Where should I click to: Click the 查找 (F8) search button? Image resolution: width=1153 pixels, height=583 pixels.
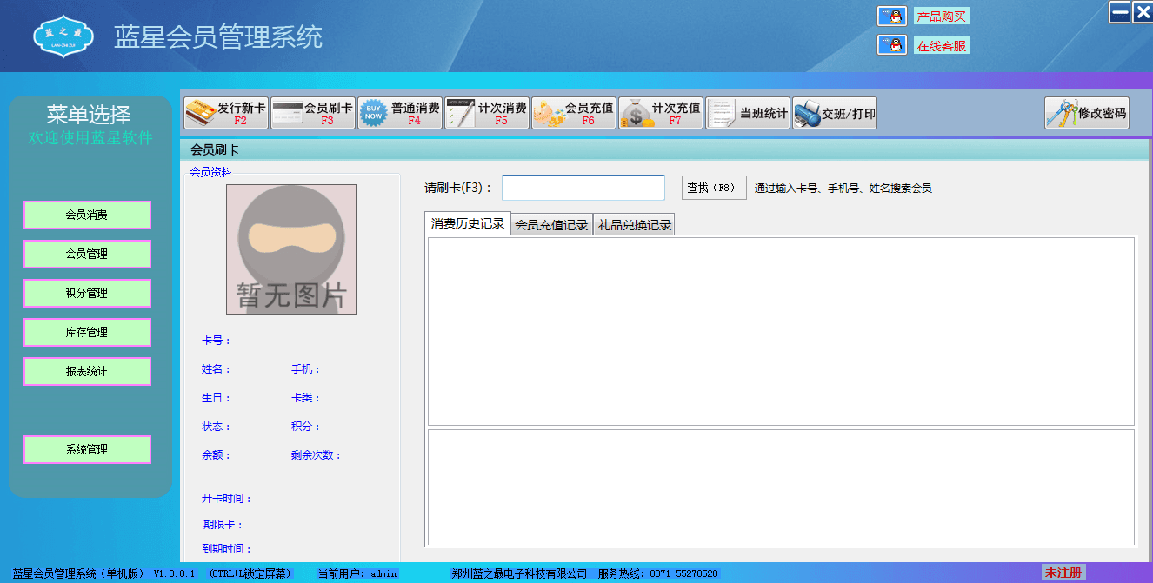coord(714,188)
